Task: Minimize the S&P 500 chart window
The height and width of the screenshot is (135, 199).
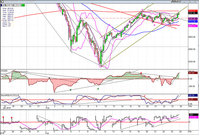Action: (184, 1)
